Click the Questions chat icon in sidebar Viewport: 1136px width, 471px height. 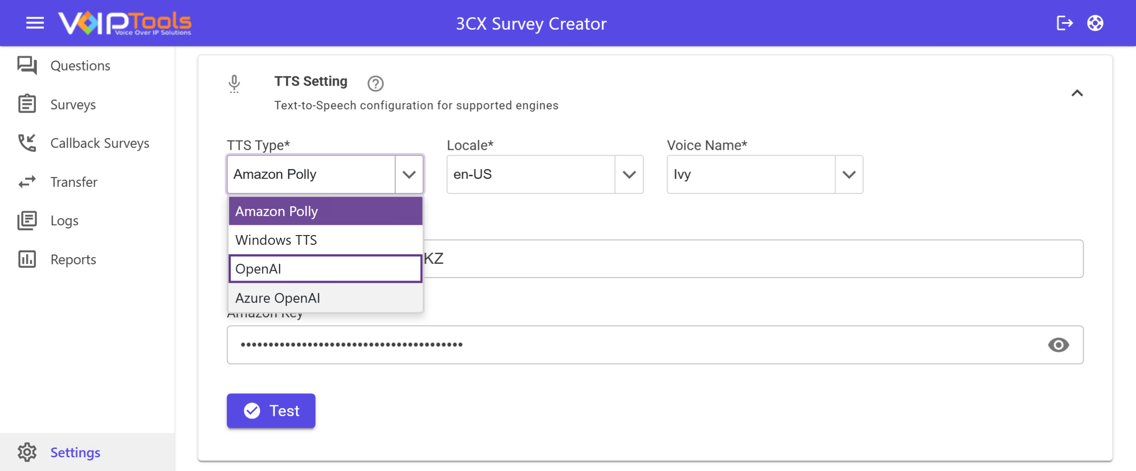(x=27, y=66)
